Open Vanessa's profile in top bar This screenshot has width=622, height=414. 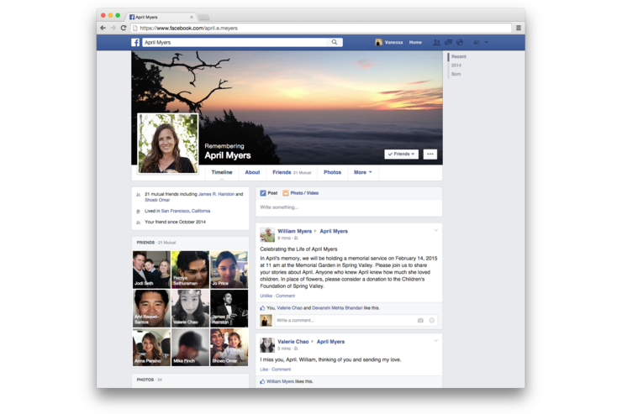tap(389, 42)
